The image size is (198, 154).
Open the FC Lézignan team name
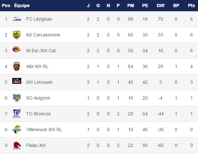tap(39, 19)
